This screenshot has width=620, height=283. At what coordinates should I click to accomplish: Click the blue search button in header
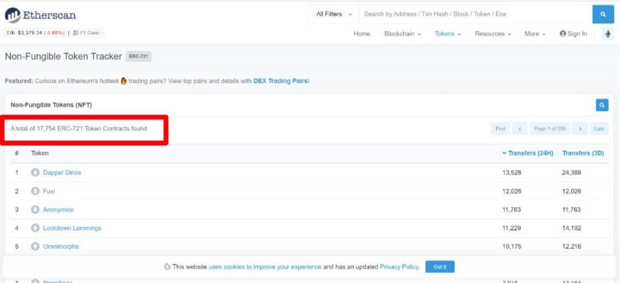tap(603, 14)
